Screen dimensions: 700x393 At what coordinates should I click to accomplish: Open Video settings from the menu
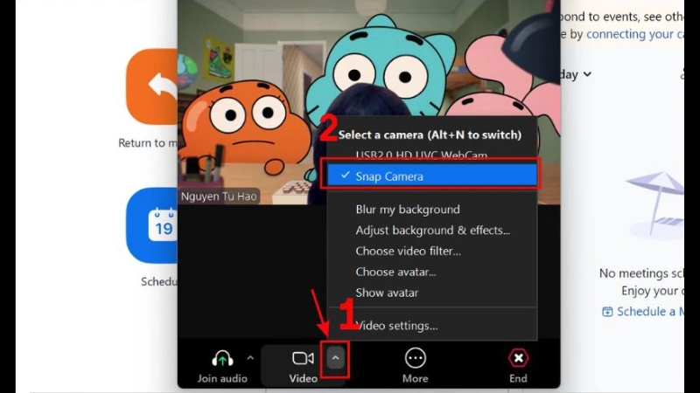pyautogui.click(x=396, y=326)
